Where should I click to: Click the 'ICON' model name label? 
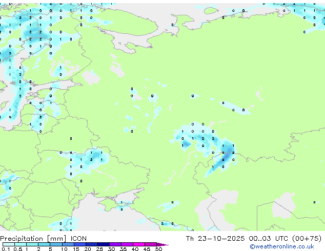pos(78,239)
